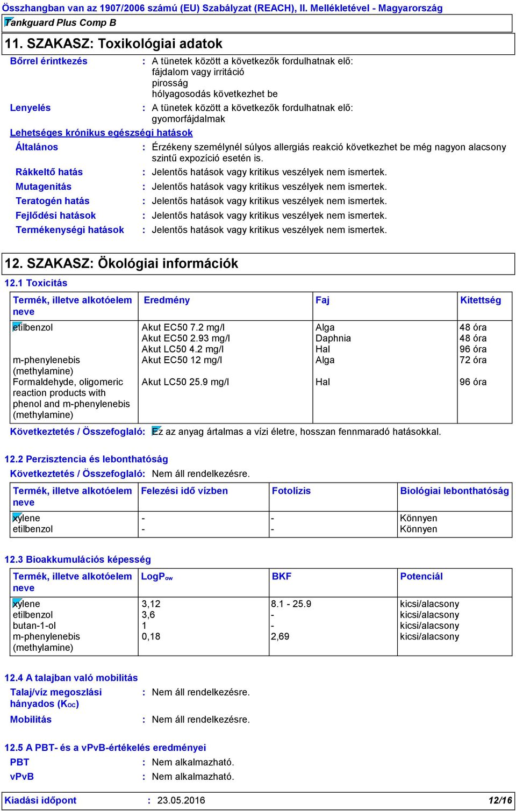
Task: Click the "Eredmény" column header
Action: point(167,300)
